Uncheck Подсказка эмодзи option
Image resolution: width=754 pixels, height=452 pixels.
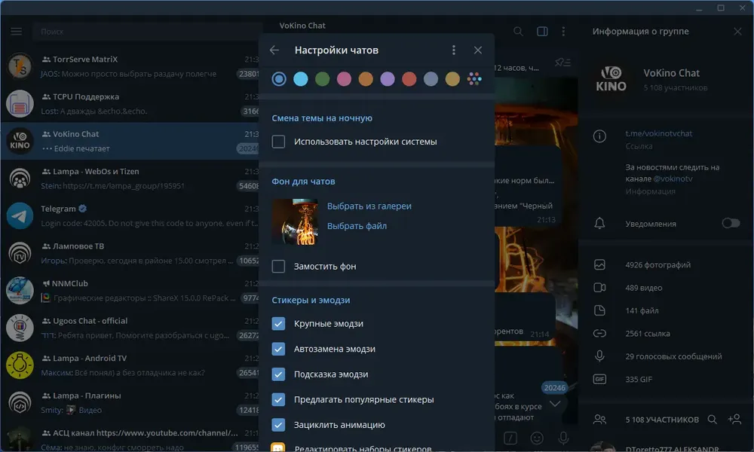coord(278,374)
